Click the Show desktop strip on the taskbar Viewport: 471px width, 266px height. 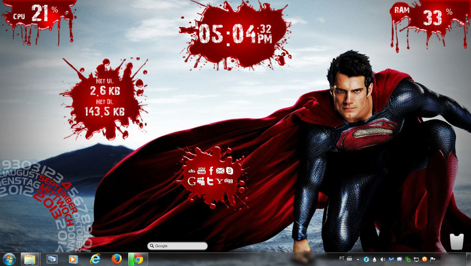pos(469,259)
